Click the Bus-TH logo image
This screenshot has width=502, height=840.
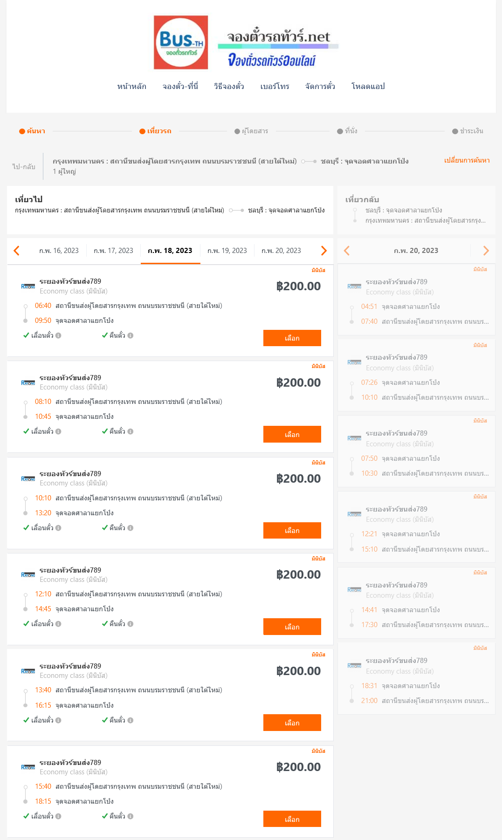(181, 42)
